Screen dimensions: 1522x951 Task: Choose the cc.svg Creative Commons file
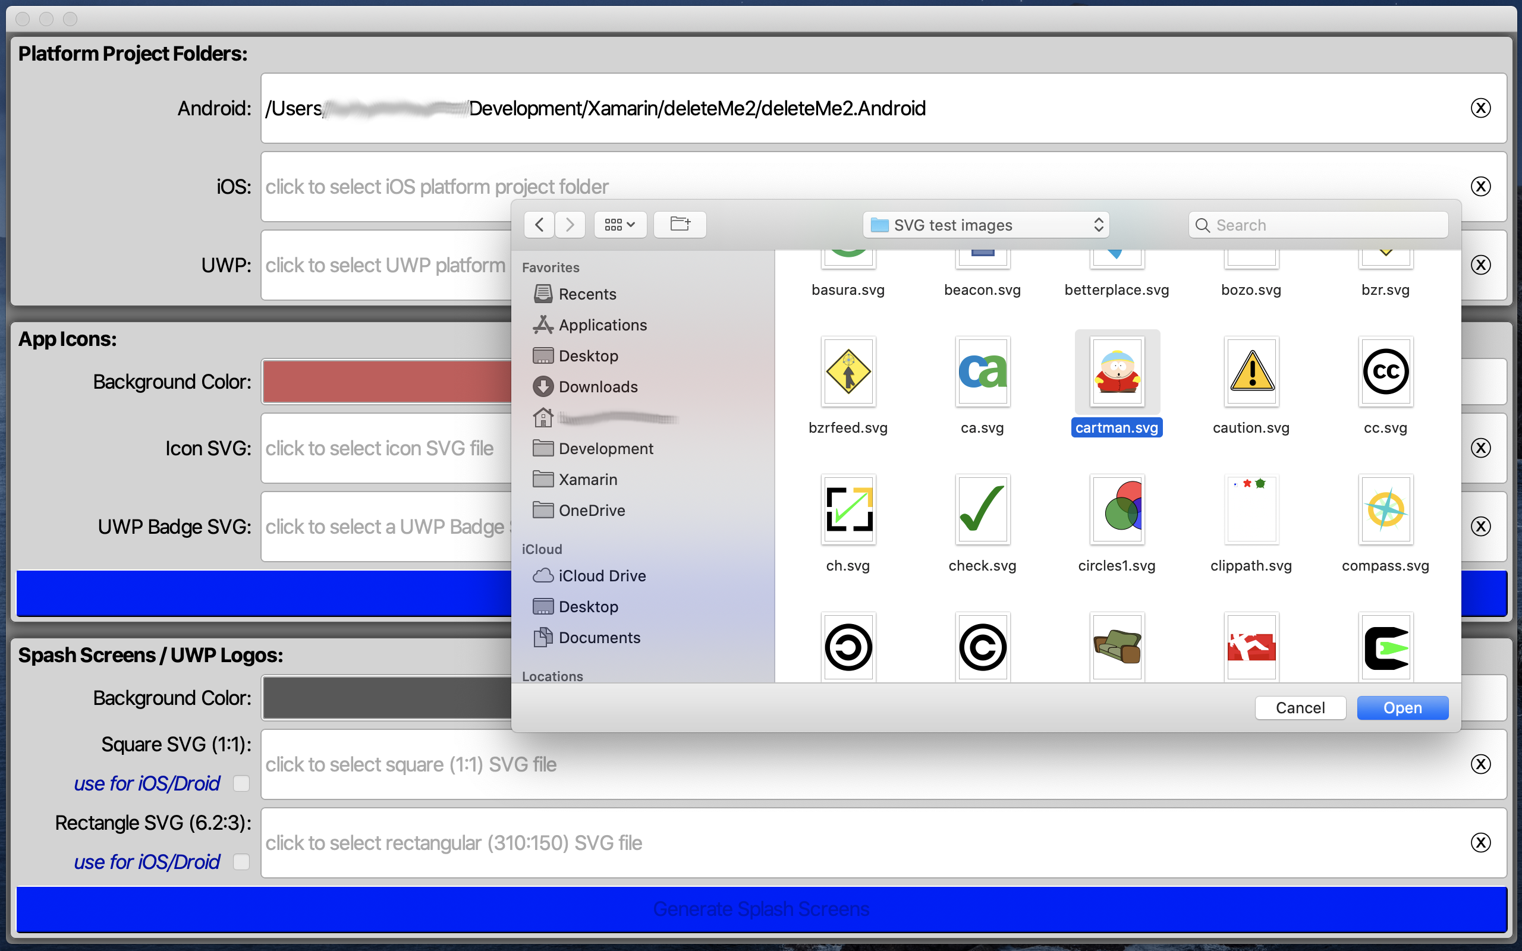pos(1385,371)
